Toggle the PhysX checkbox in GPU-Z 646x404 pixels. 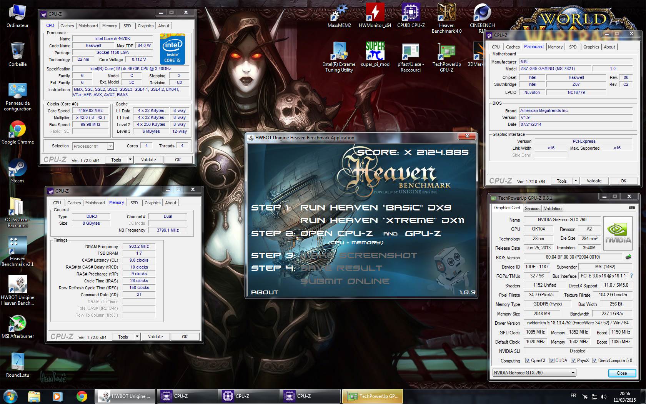point(573,361)
